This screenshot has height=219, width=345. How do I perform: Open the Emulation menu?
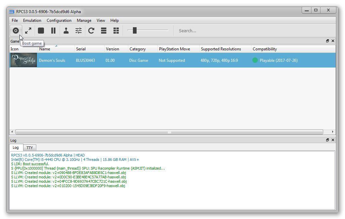32,20
